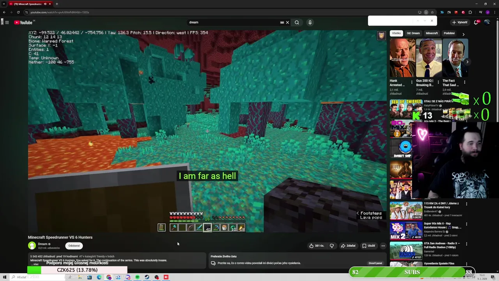Open the 115 KM ZA 4 DNY video
Viewport: 499px width, 281px height.
point(406,210)
